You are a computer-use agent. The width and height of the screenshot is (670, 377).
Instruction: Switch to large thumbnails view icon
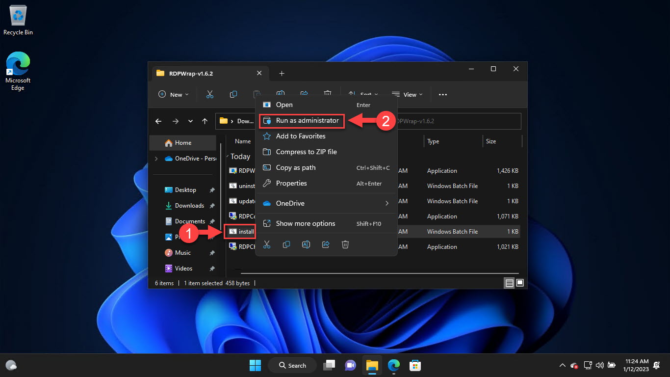click(520, 283)
